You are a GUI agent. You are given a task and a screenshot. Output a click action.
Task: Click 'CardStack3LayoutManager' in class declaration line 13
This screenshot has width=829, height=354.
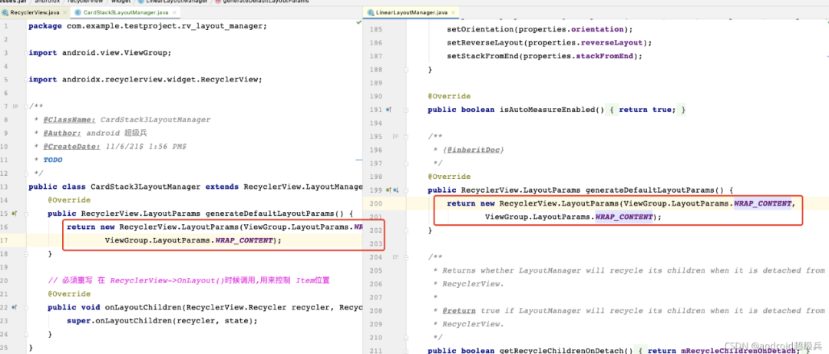[x=145, y=187]
